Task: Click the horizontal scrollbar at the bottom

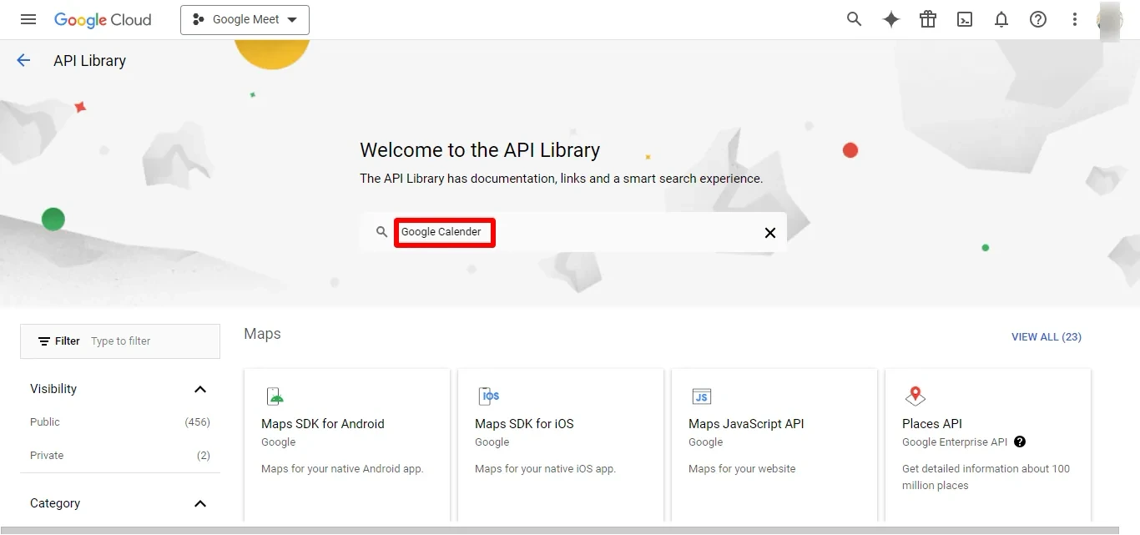Action: click(559, 530)
